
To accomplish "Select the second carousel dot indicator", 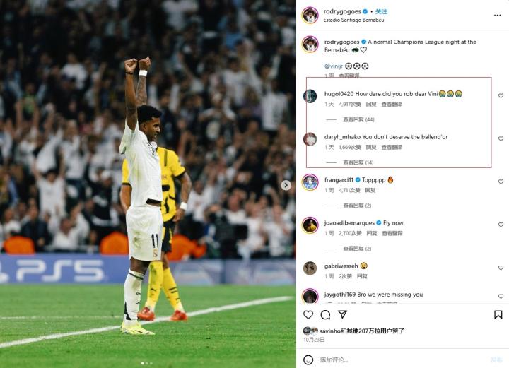I will point(147,364).
